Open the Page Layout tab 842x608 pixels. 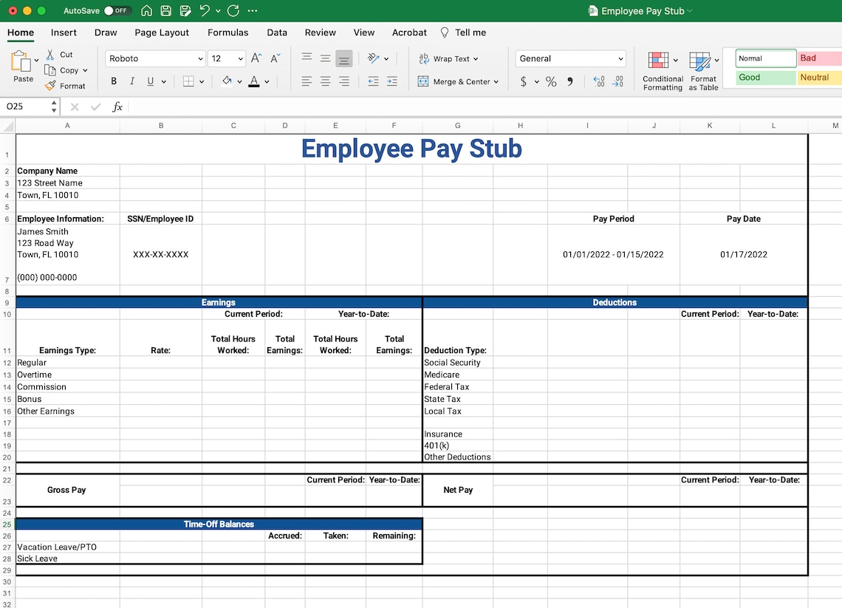(162, 33)
